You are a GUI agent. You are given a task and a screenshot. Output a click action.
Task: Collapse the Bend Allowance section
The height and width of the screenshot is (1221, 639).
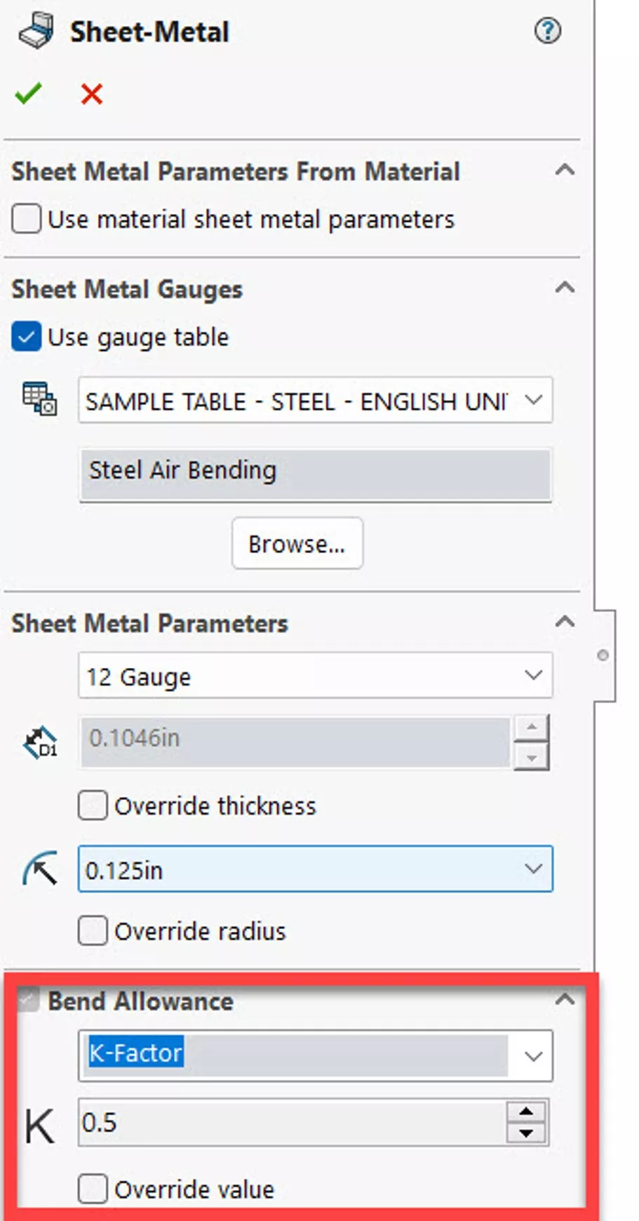565,999
